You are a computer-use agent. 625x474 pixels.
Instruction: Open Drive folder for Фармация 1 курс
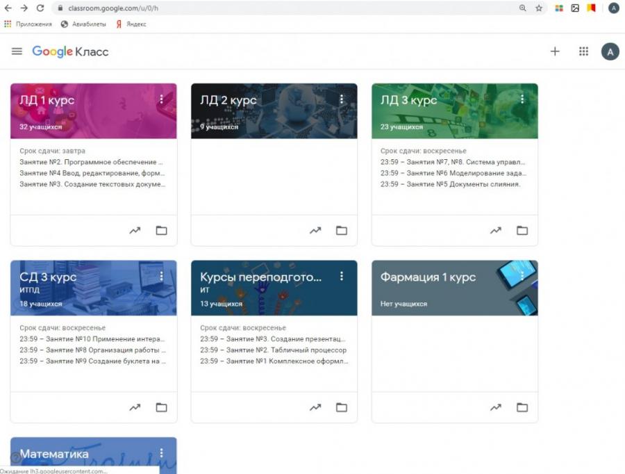tap(522, 407)
